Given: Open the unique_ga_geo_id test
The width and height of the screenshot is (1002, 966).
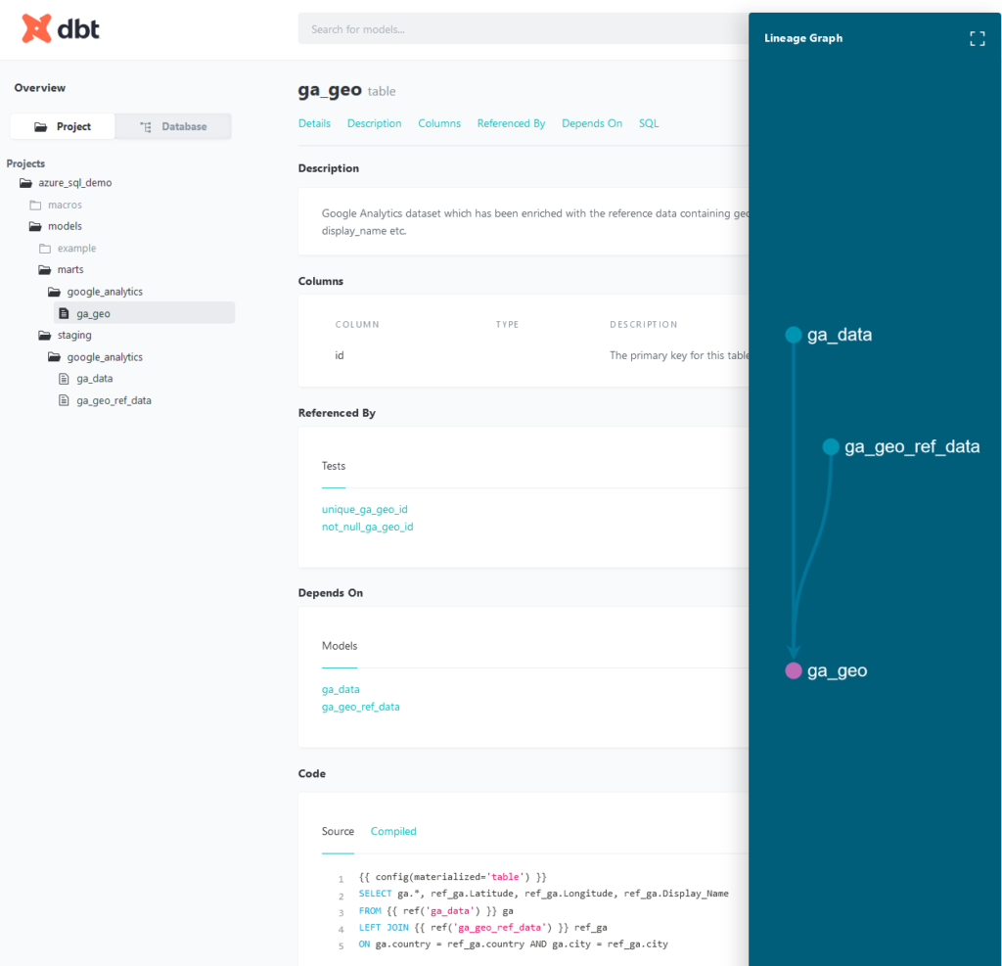Looking at the screenshot, I should (364, 509).
